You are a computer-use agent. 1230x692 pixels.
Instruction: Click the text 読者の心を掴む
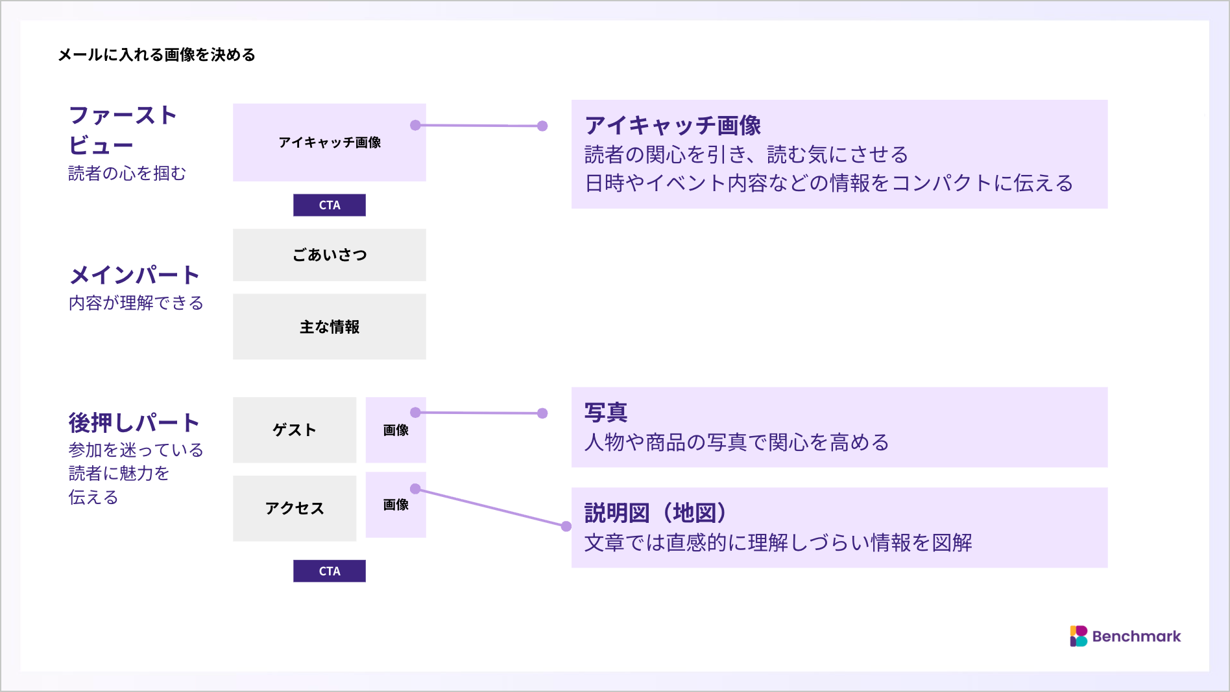(127, 173)
